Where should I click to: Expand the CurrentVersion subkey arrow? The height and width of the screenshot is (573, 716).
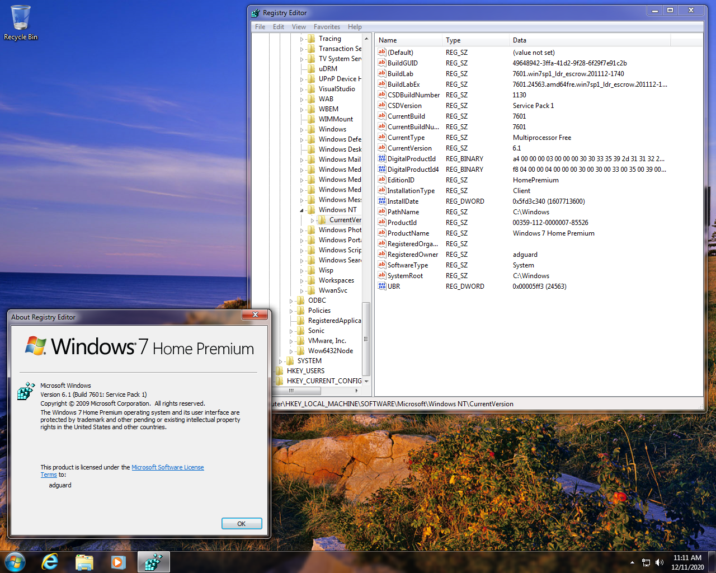click(x=313, y=220)
